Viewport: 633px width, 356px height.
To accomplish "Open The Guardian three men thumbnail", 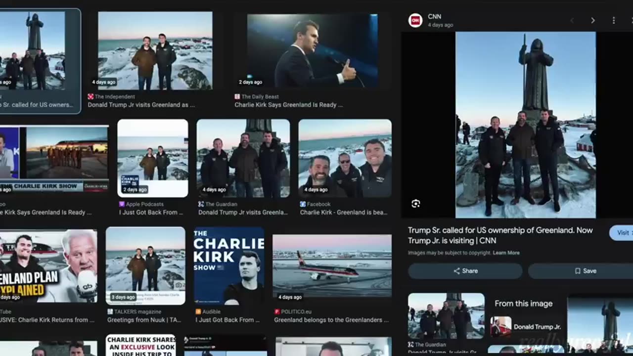I will (x=243, y=158).
